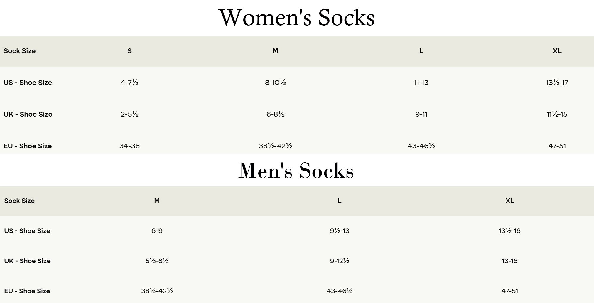The height and width of the screenshot is (303, 594).
Task: Click women's US size 11-13 cell
Action: (x=421, y=83)
